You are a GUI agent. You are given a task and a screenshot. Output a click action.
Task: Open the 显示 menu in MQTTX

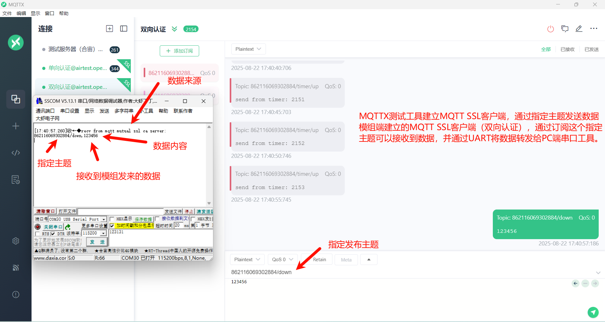click(35, 13)
